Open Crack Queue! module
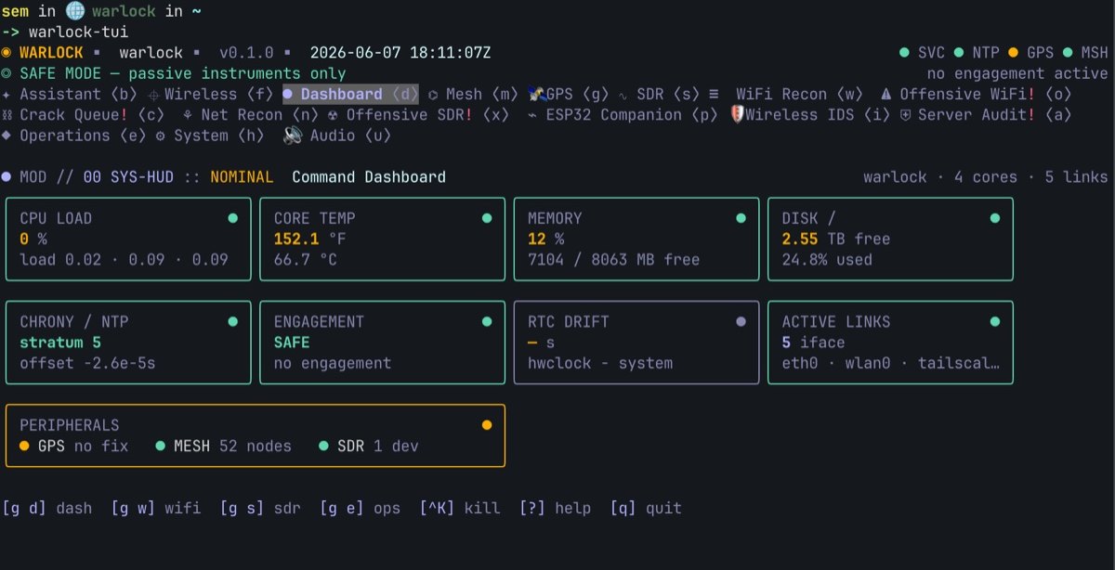 tap(84, 114)
